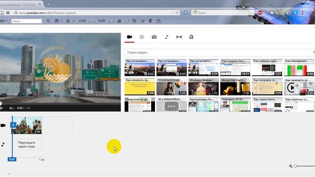
Task: Click the timeline scrollbar left arrow
Action: tap(9, 174)
